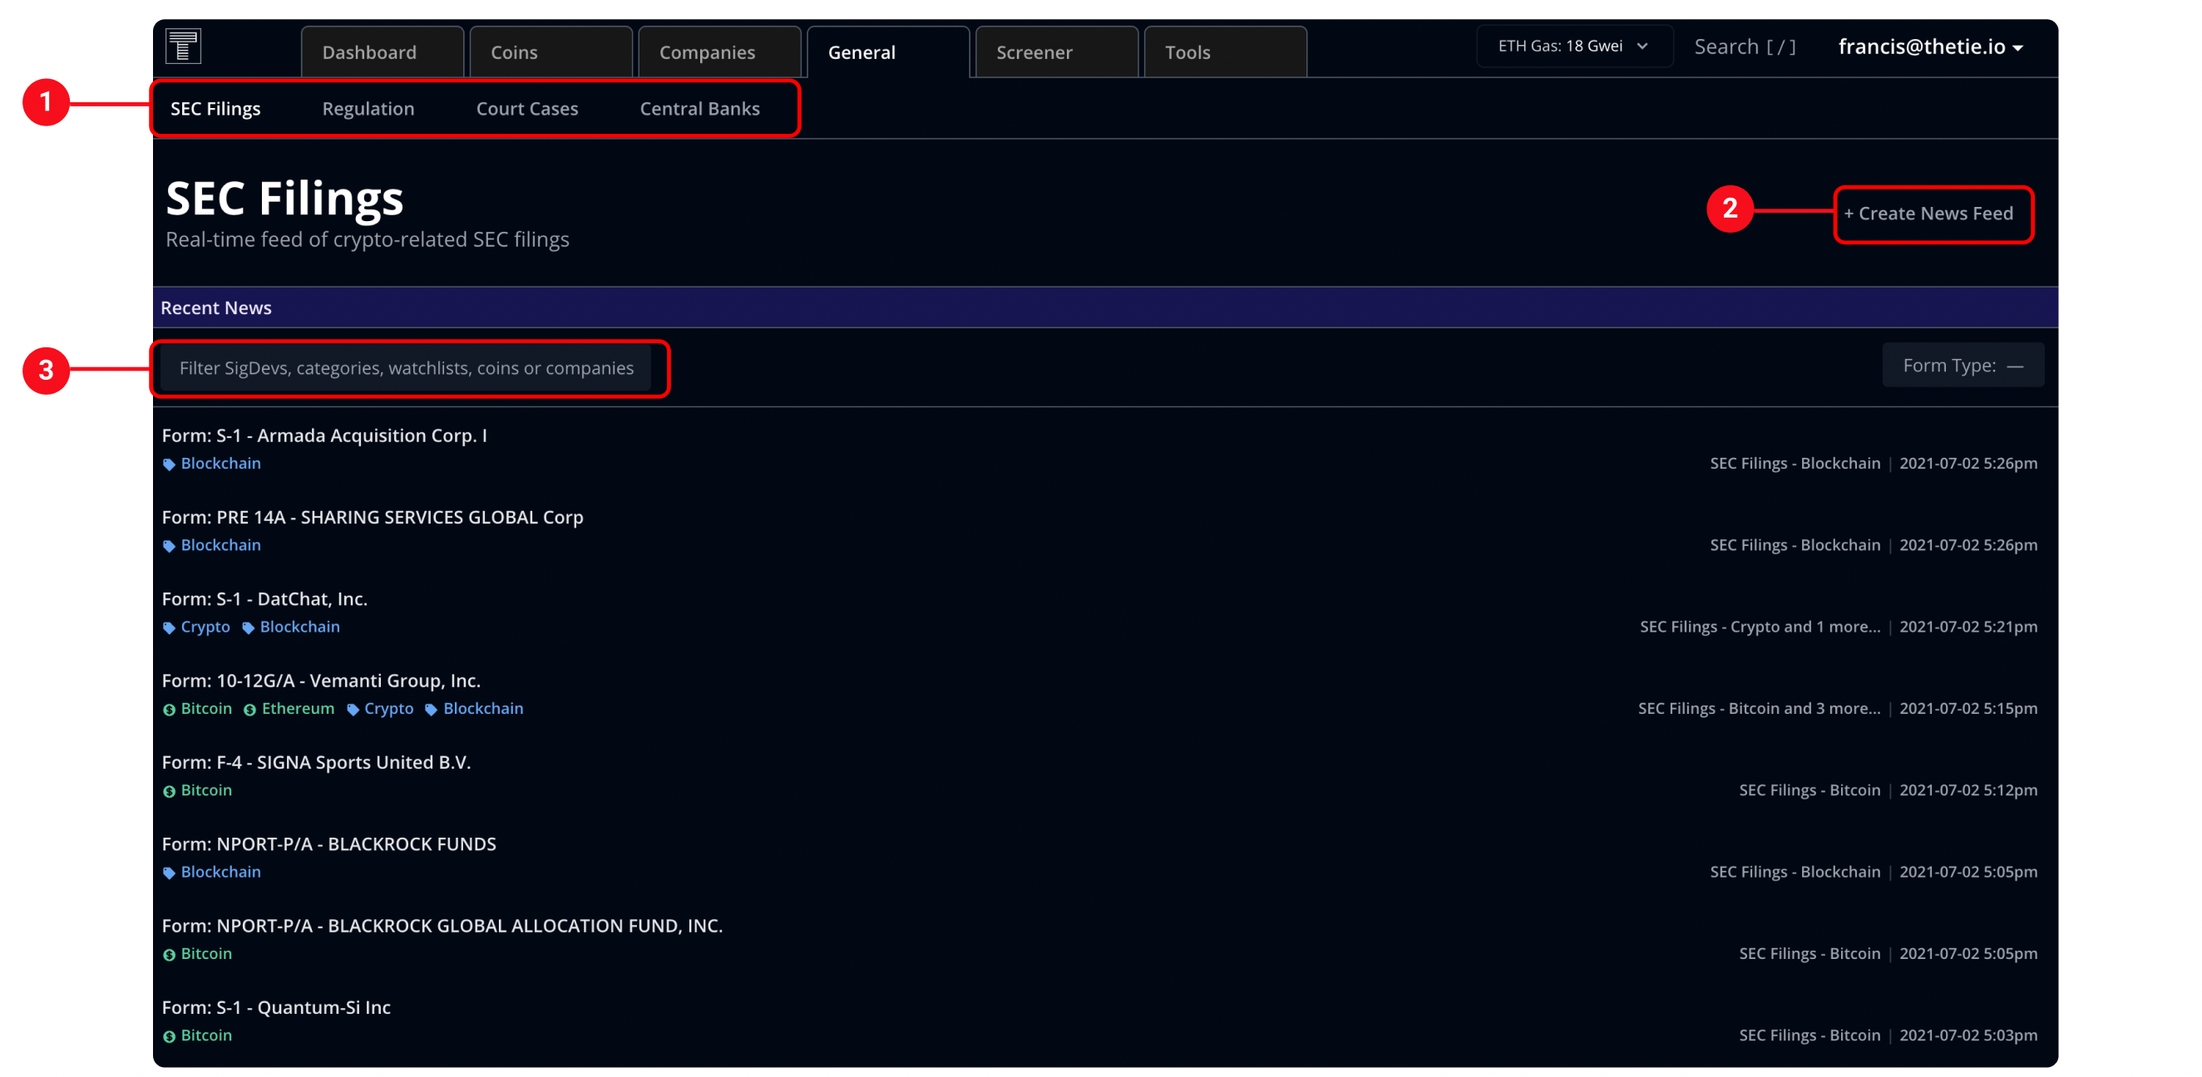Click Ethereum coin icon under Vemanti Group filing
2202x1077 pixels.
249,710
